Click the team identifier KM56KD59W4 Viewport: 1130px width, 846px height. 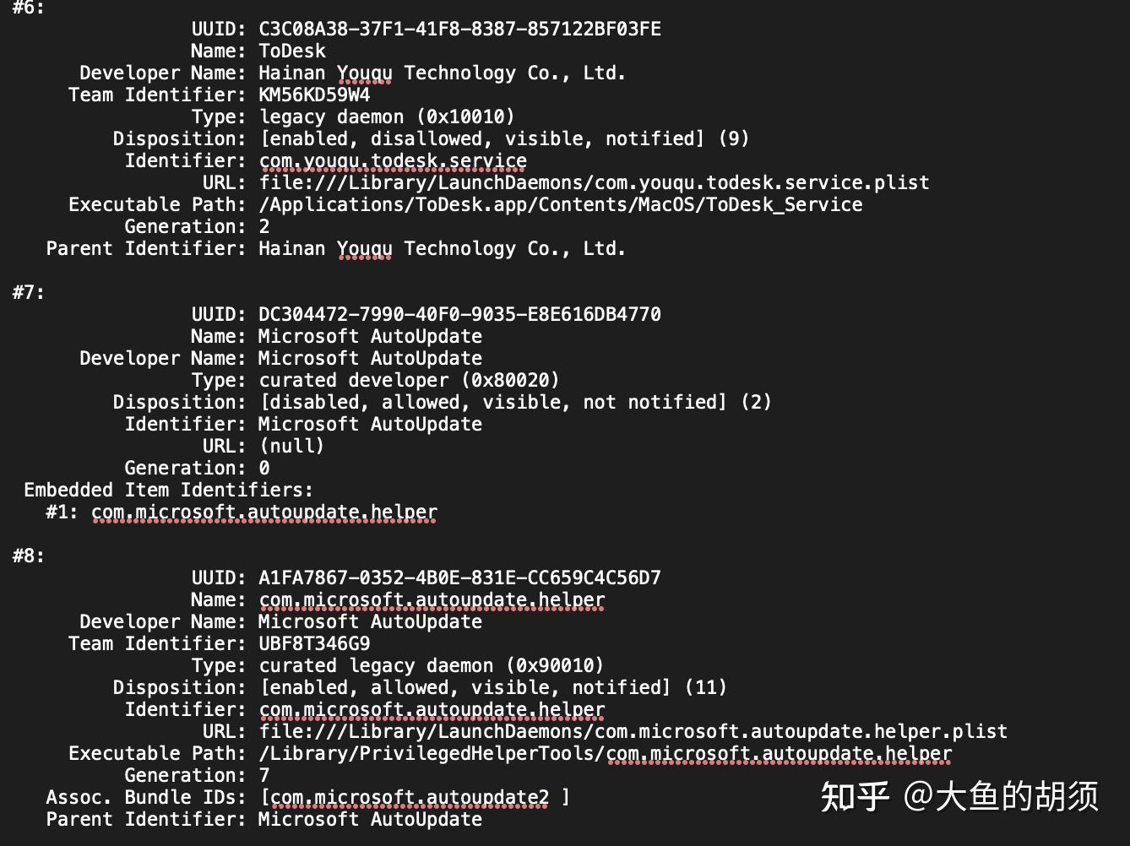tap(314, 95)
